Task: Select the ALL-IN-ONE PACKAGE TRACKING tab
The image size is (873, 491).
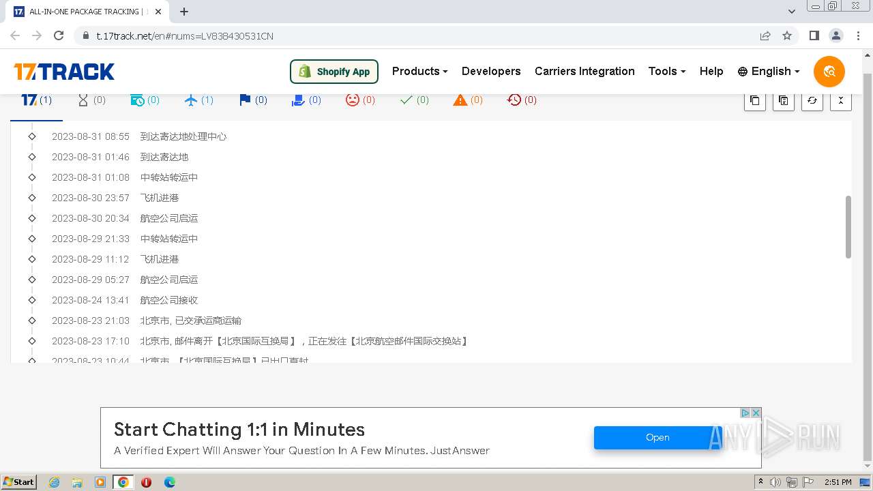Action: coord(89,12)
